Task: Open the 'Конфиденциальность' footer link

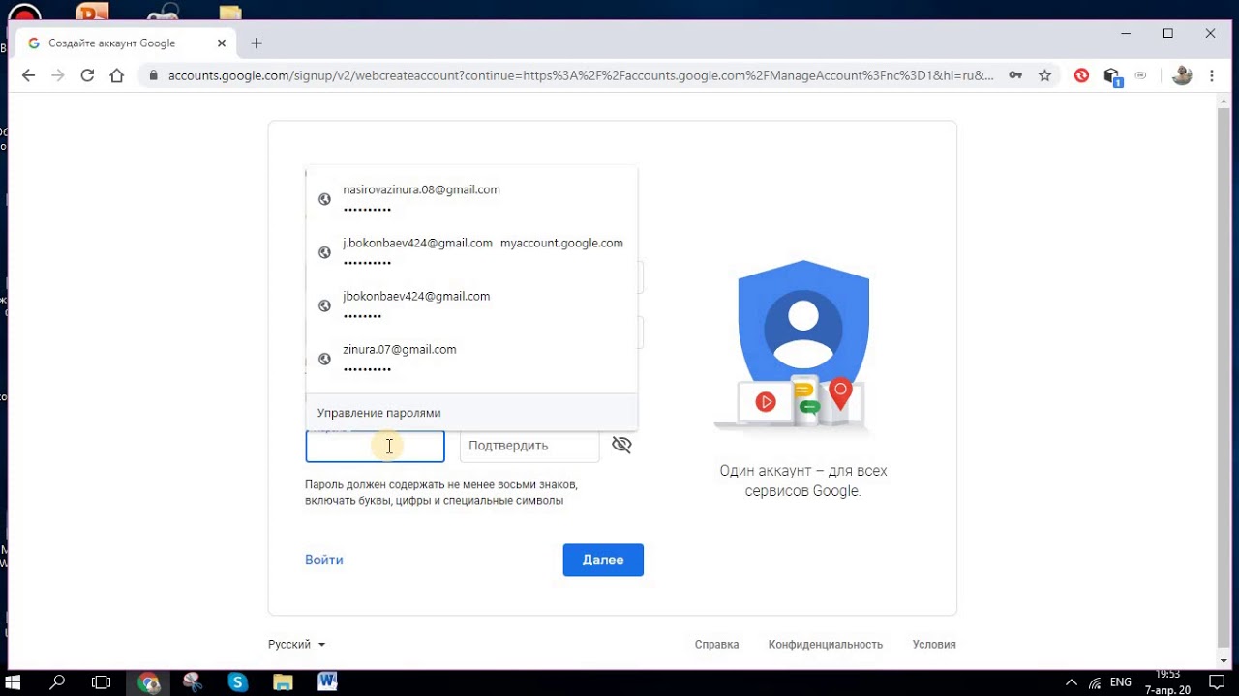Action: (826, 644)
